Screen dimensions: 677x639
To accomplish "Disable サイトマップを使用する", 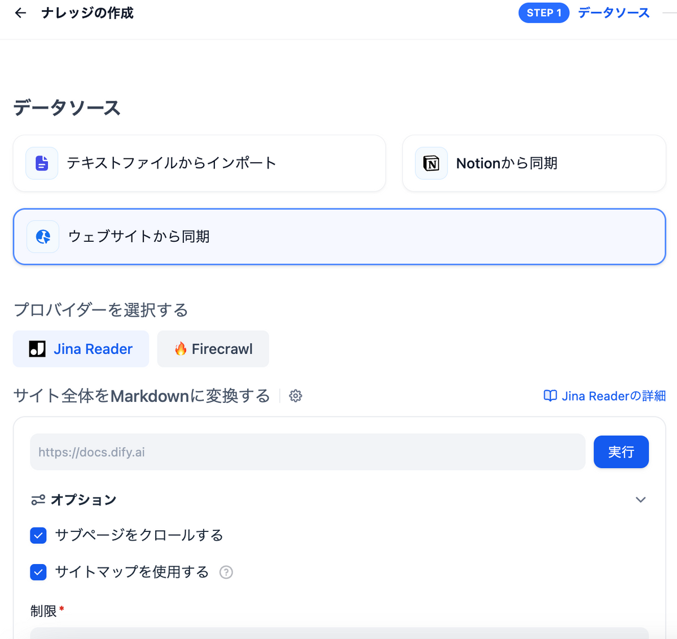I will [38, 572].
